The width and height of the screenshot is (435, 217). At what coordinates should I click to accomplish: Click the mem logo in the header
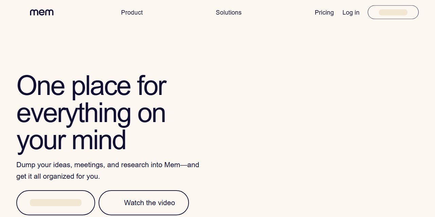[42, 13]
